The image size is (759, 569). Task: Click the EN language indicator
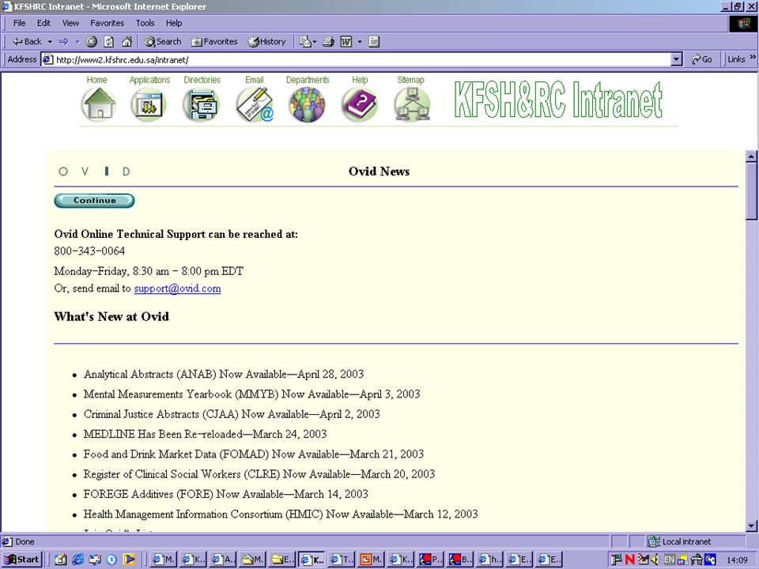coord(669,560)
